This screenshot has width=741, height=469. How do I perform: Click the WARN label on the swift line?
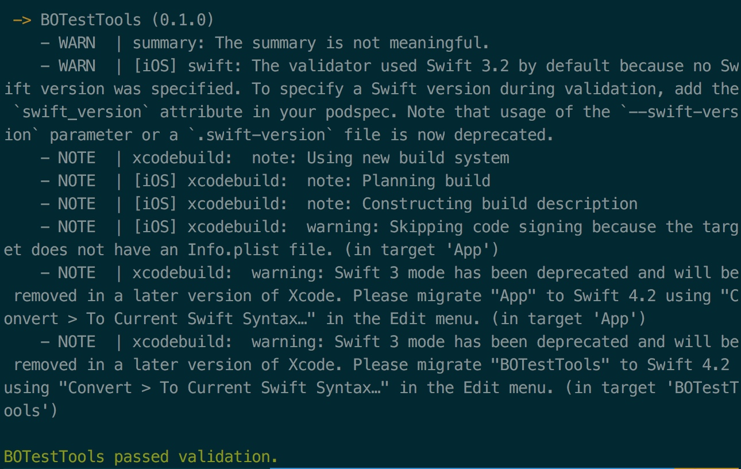[x=77, y=66]
